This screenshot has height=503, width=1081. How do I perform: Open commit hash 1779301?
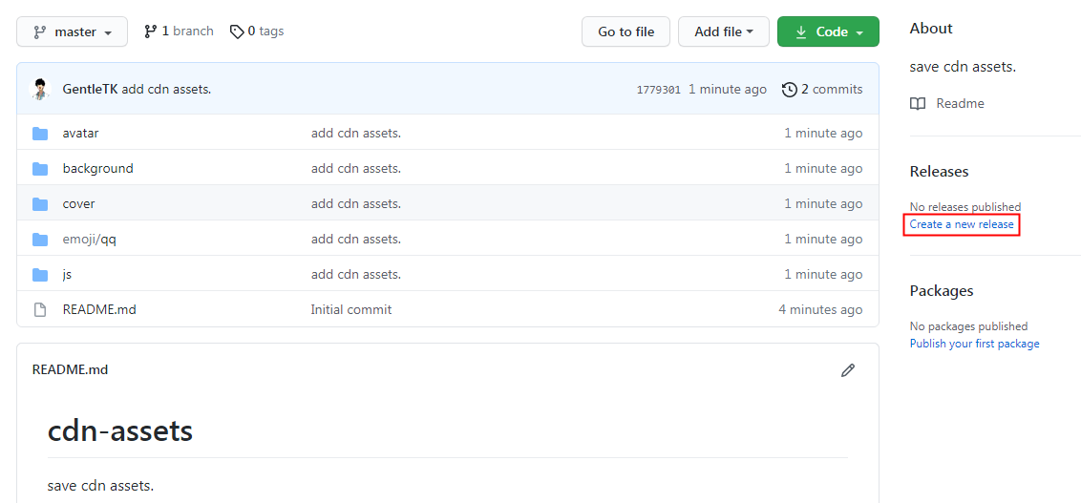point(658,90)
